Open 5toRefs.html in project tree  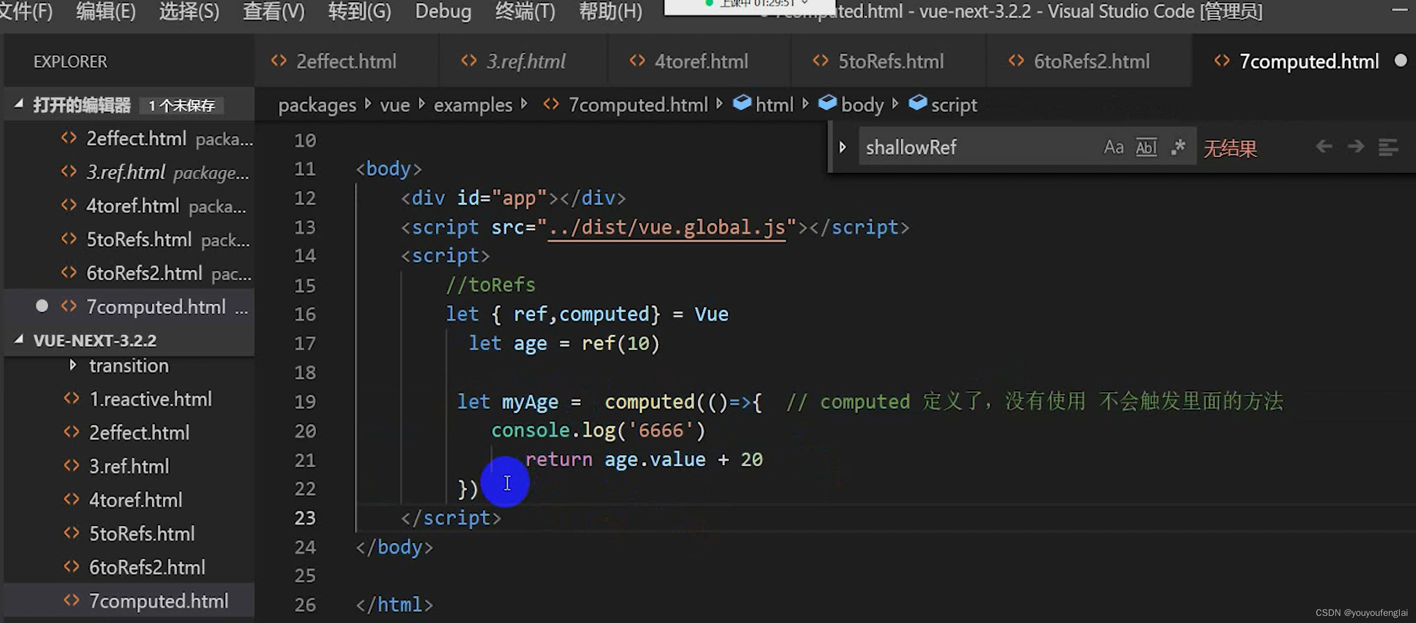141,534
